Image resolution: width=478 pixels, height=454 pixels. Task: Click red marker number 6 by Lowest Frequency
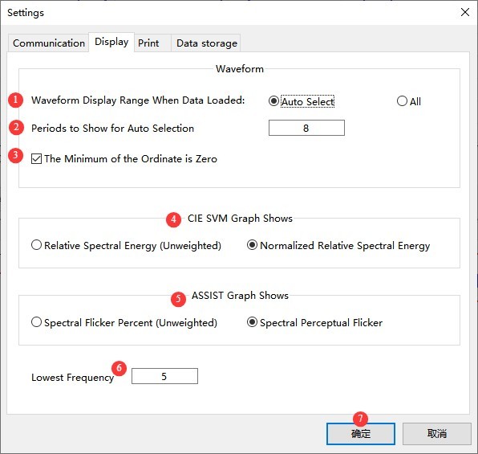[x=119, y=368]
